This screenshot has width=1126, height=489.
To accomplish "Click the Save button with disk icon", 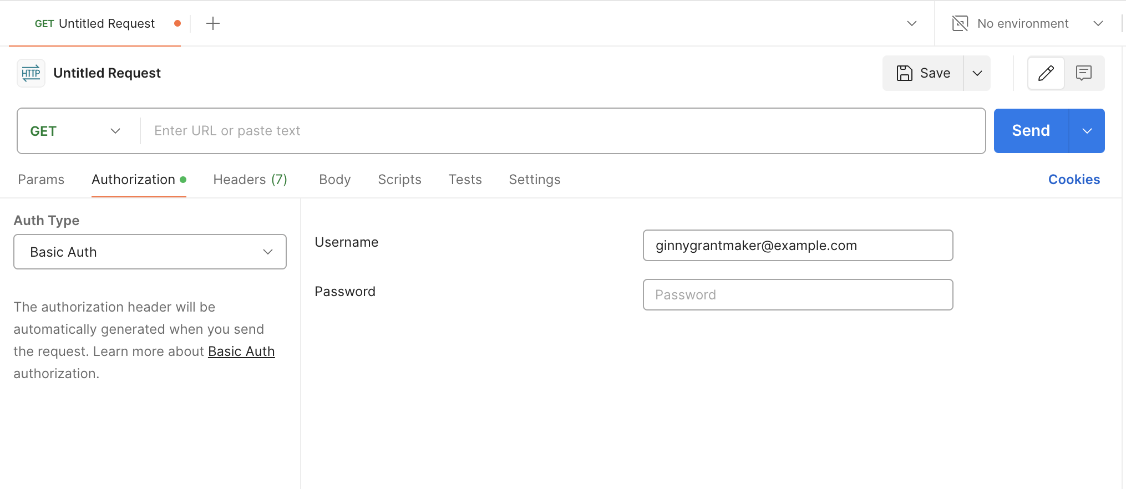I will [924, 73].
